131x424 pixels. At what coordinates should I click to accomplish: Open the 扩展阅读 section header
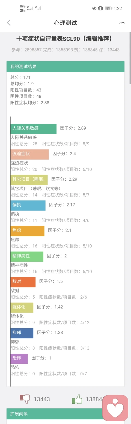tap(65, 414)
